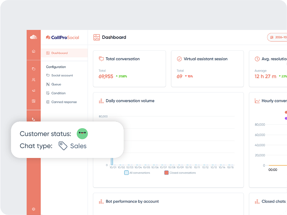
Task: Open the chat conversations sidebar icon
Action: point(33,69)
